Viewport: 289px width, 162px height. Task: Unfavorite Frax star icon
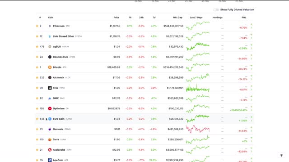[37, 88]
